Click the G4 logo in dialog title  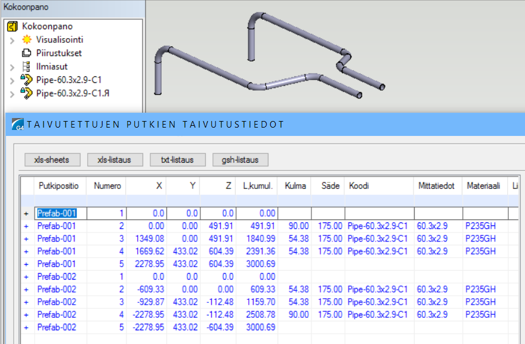18,124
